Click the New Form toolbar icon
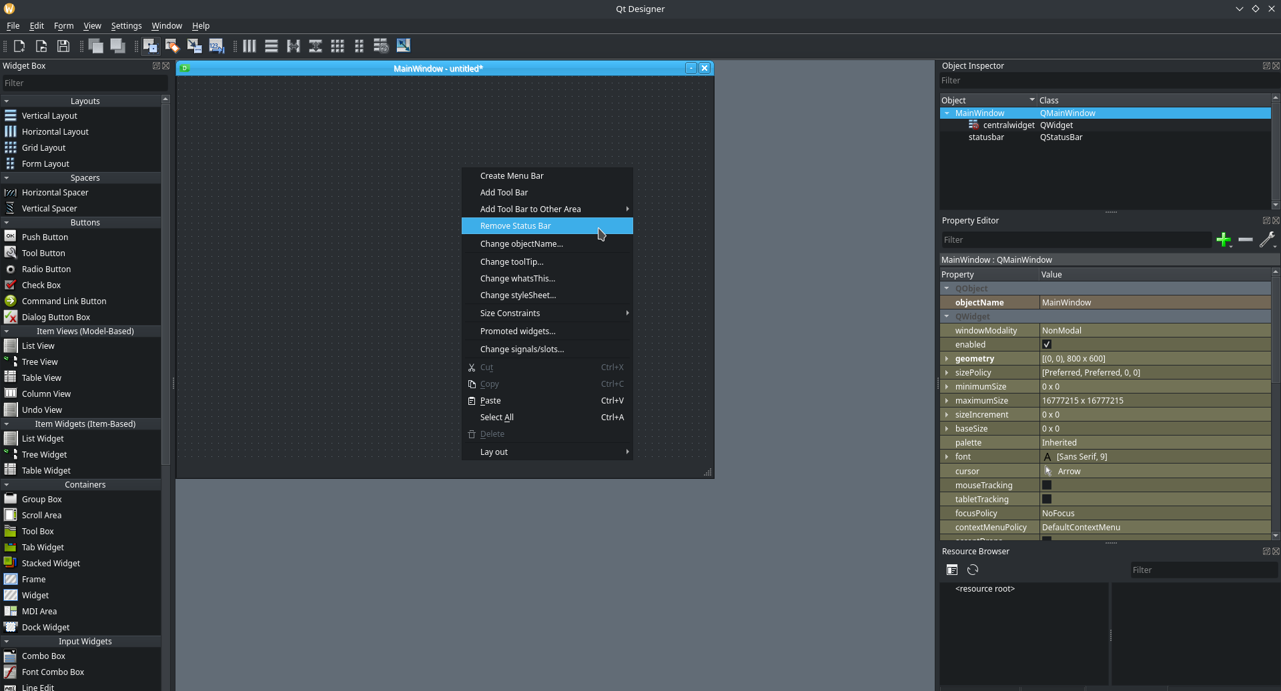The height and width of the screenshot is (691, 1281). point(19,46)
